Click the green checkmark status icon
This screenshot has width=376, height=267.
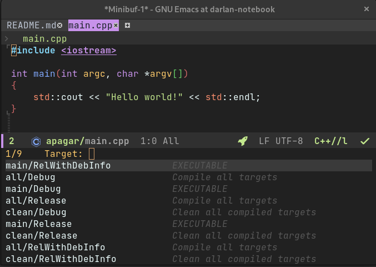tap(365, 141)
